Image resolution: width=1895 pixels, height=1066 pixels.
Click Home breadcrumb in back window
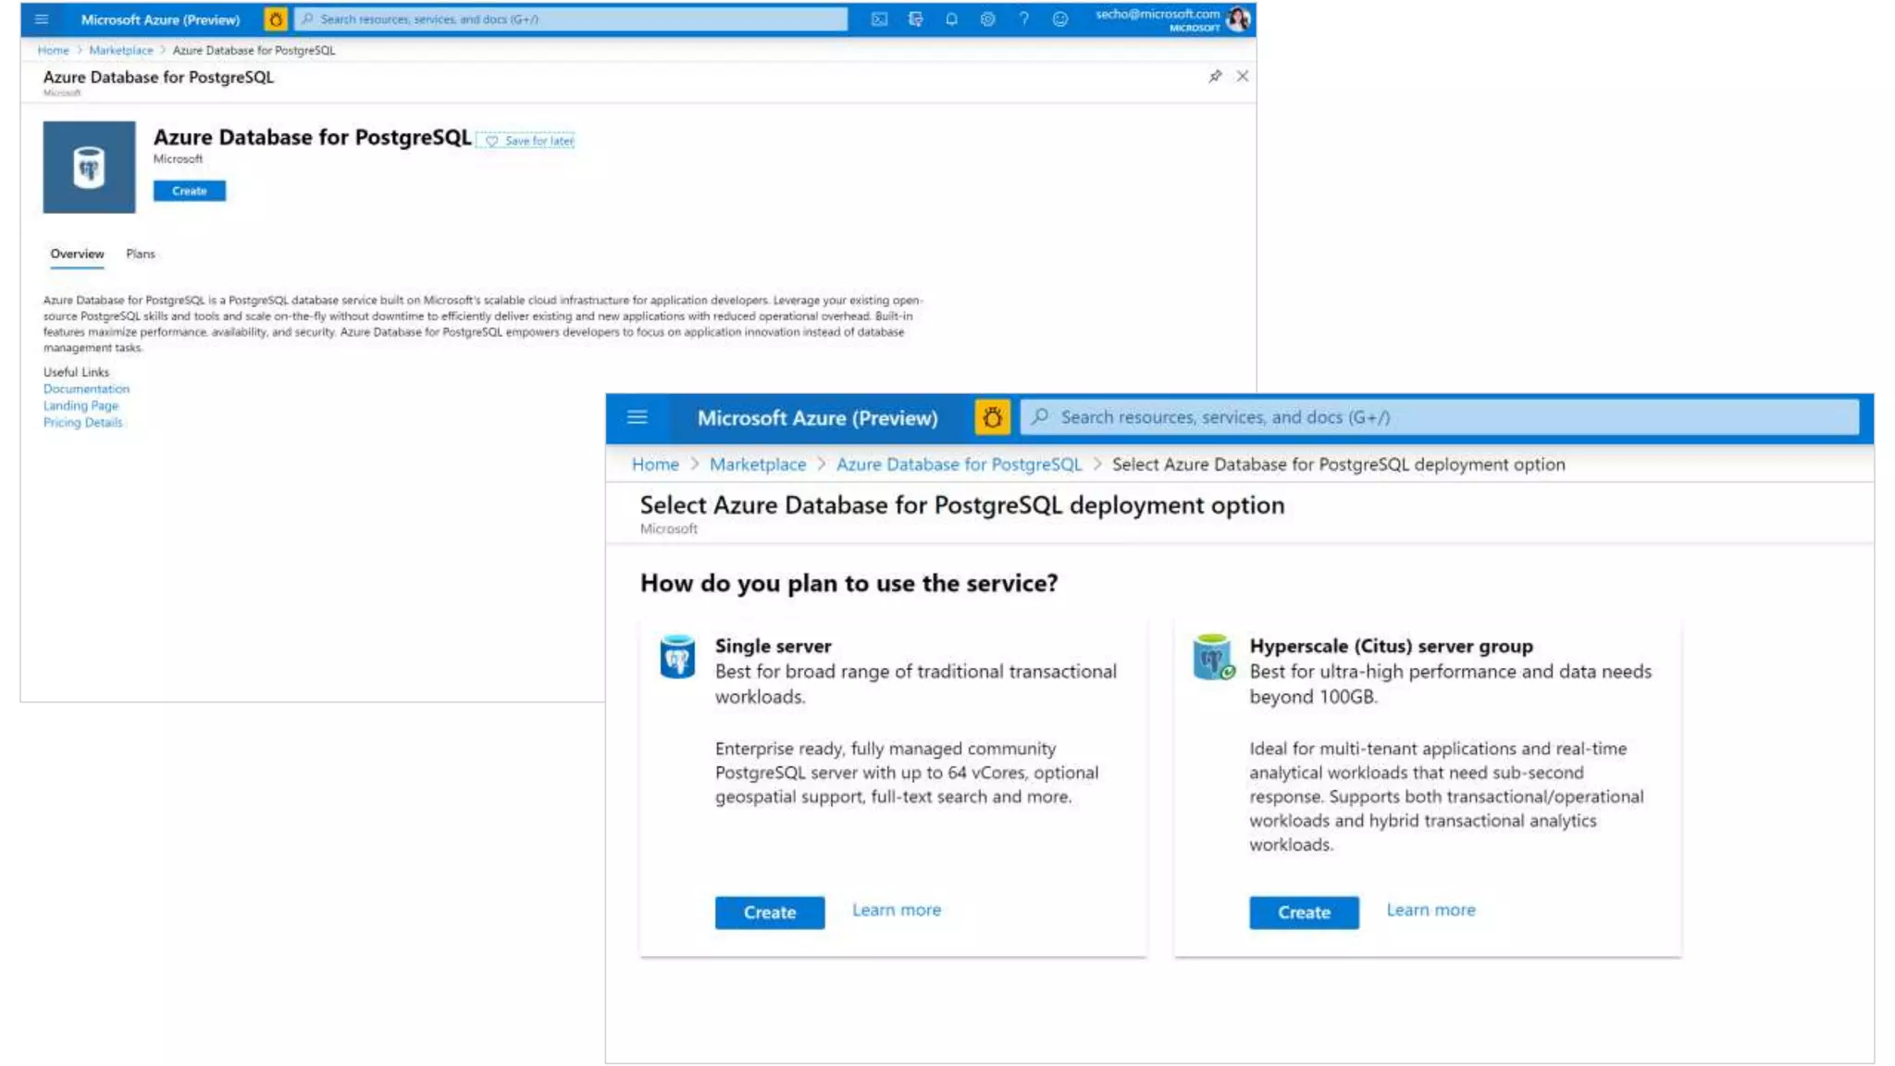pos(53,50)
